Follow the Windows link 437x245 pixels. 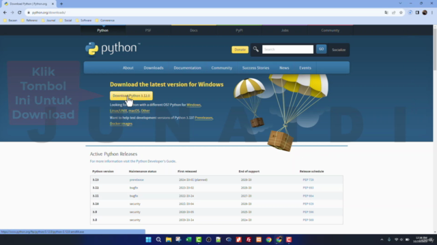[193, 105]
